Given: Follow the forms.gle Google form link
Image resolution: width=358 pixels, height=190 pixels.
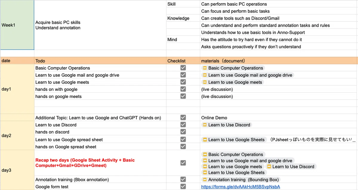Looking at the screenshot, I should (241, 187).
